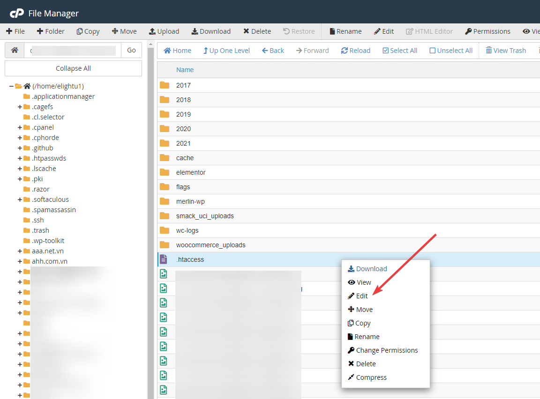Select the .trash folder in tree

coord(41,230)
